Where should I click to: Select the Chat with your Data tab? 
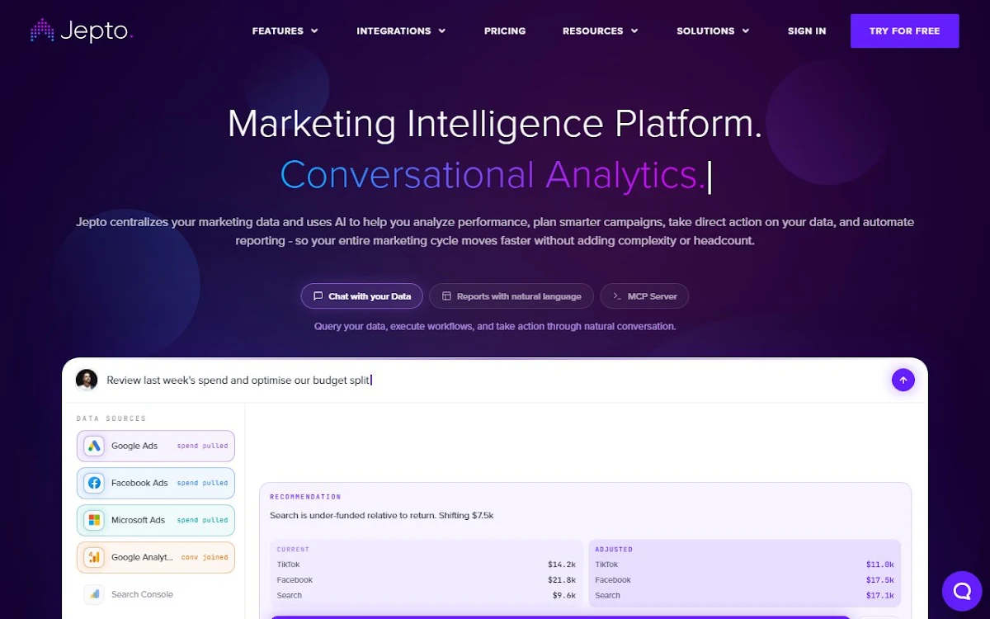[x=362, y=296]
